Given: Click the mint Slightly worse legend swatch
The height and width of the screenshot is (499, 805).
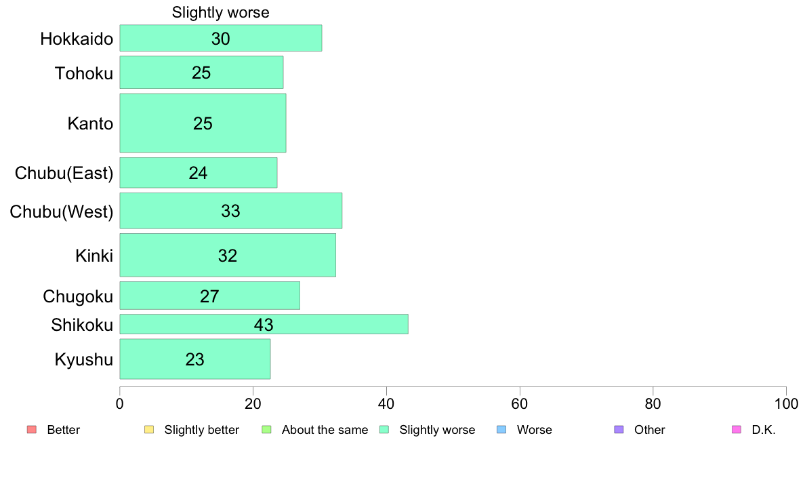Looking at the screenshot, I should tap(384, 430).
